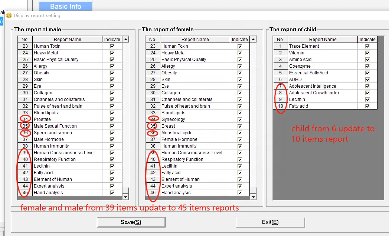389x236 pixels.
Task: Switch to the Basic Info tab
Action: tap(65, 6)
